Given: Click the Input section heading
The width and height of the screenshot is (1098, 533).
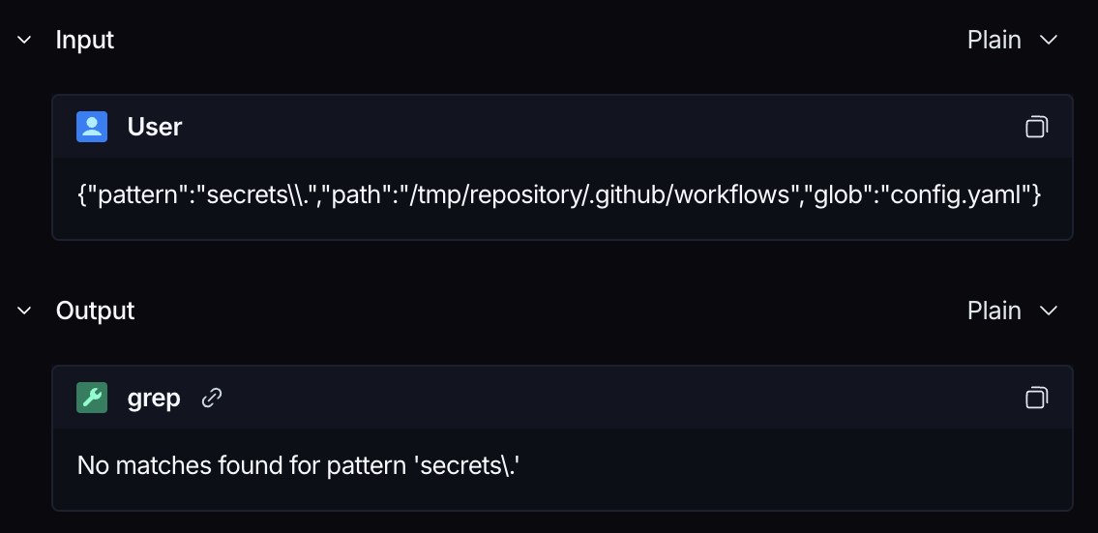Looking at the screenshot, I should coord(85,40).
